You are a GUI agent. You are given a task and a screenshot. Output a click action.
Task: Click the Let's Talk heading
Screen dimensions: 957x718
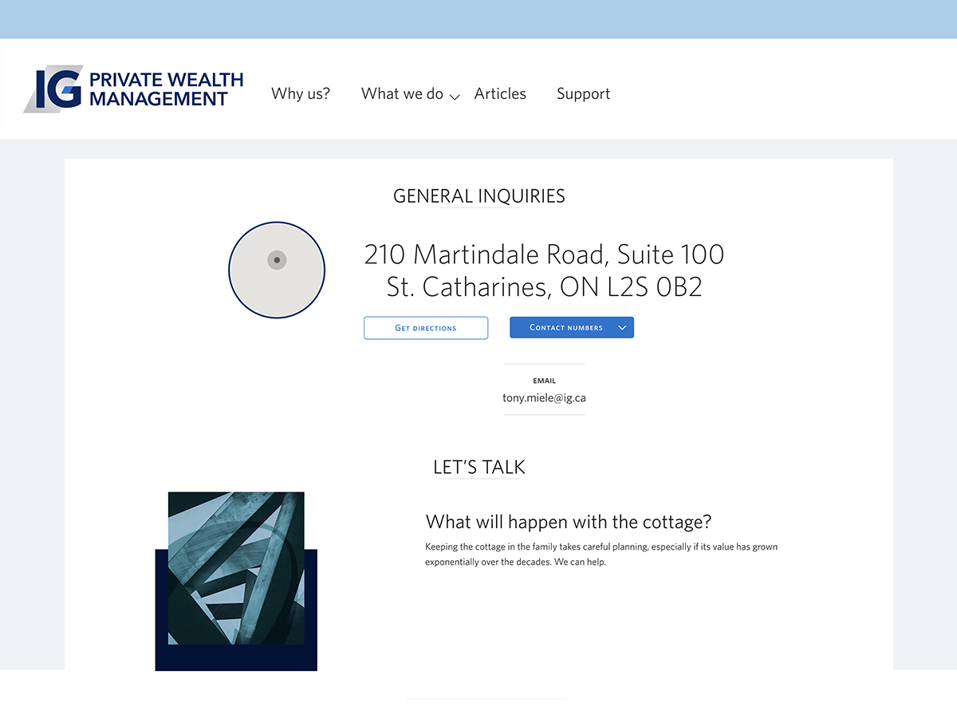[479, 467]
